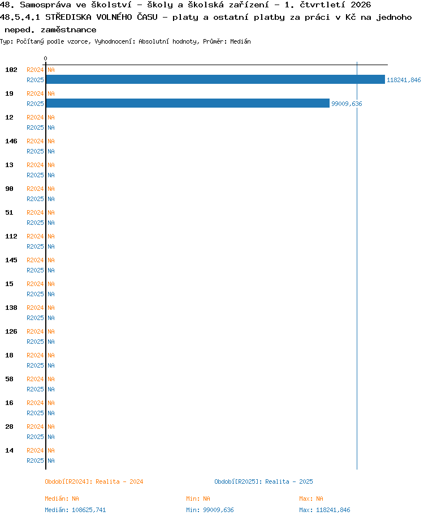
Task: Click the blue Medián: 108625,741 text
Action: pos(75,510)
